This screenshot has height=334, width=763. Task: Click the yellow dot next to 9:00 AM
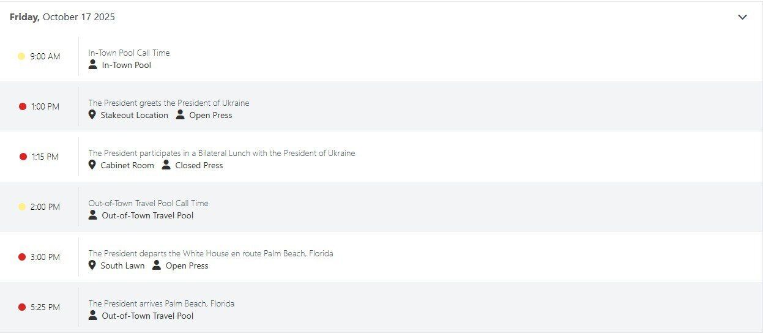tap(21, 56)
